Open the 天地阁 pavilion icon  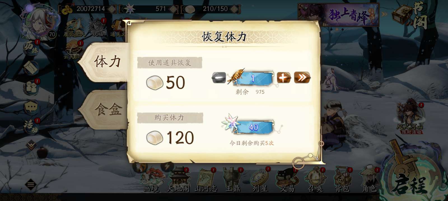pos(178,180)
